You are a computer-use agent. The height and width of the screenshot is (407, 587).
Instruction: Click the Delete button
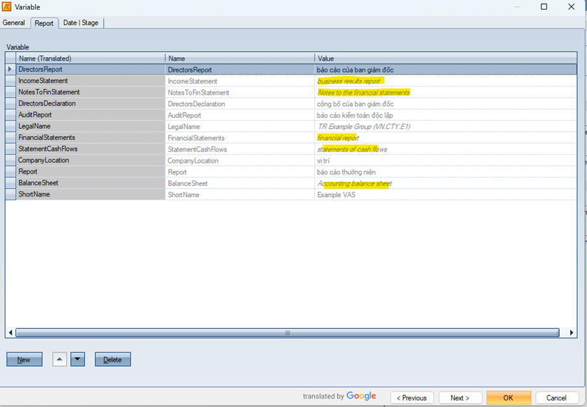[x=113, y=360]
